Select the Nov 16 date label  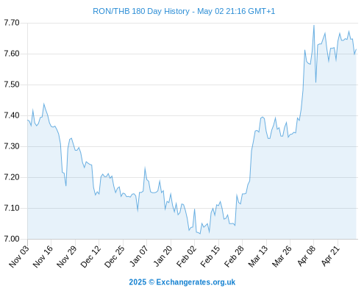click(43, 256)
